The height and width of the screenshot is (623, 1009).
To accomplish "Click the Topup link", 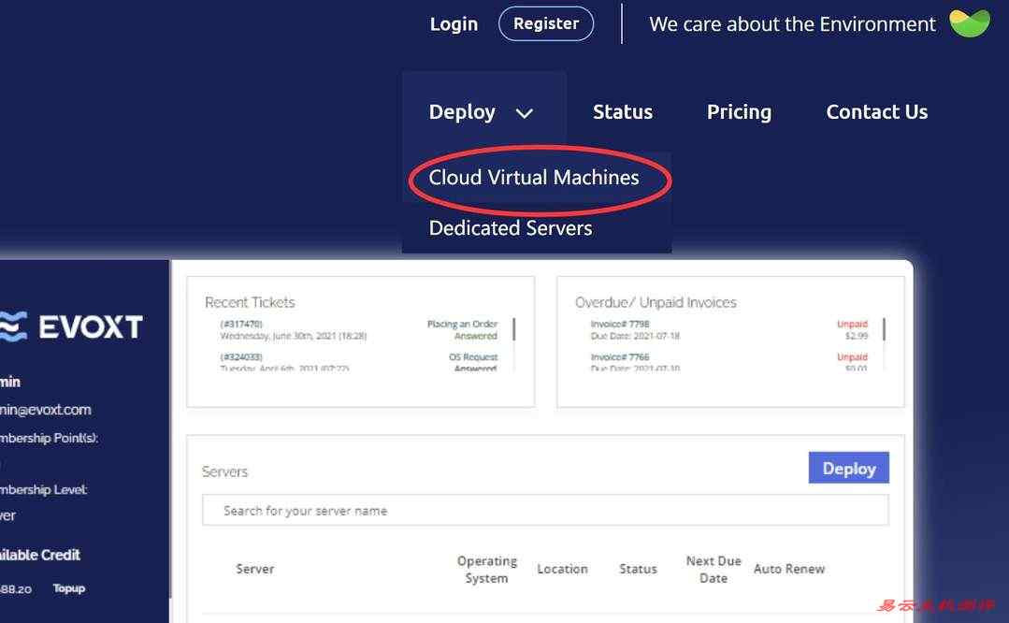I will point(69,588).
